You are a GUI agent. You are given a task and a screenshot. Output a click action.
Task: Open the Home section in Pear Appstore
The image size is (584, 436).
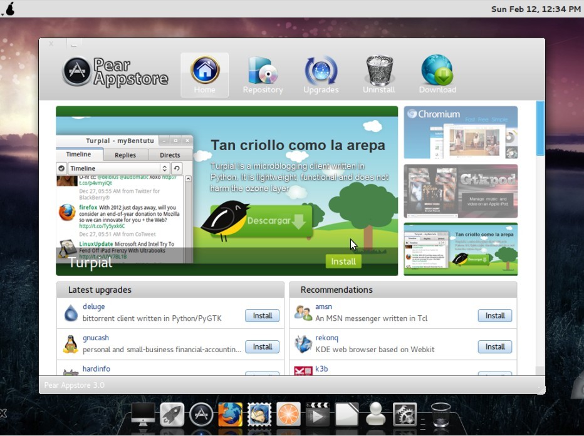pyautogui.click(x=204, y=74)
